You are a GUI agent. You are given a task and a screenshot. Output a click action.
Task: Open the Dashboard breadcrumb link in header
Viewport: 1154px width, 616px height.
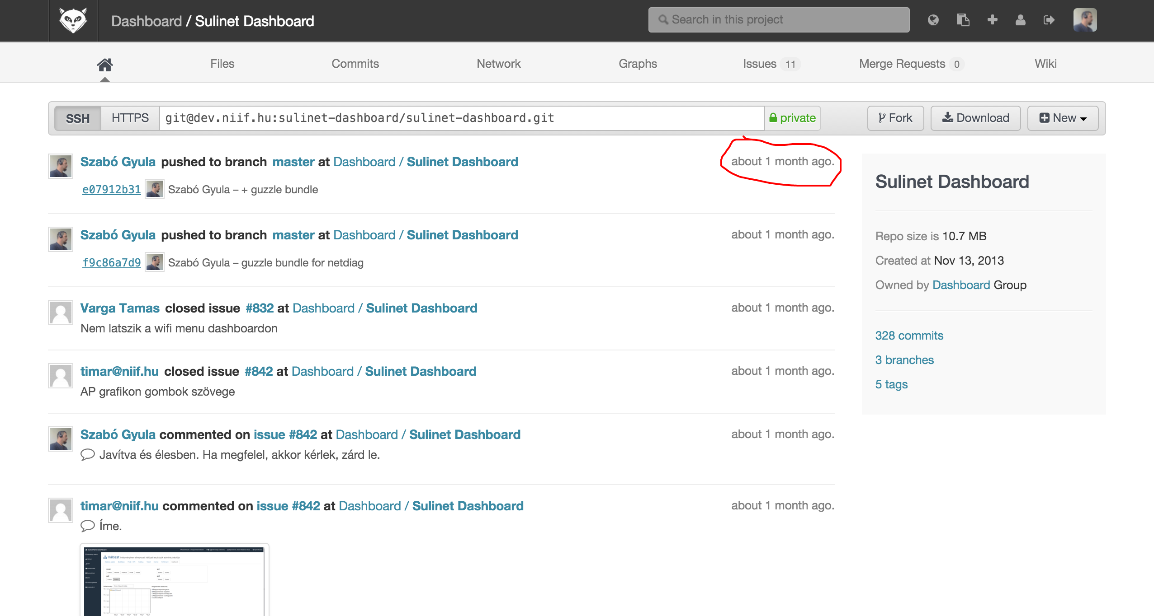click(x=147, y=21)
